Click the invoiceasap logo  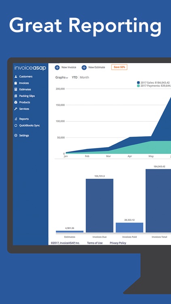click(30, 68)
